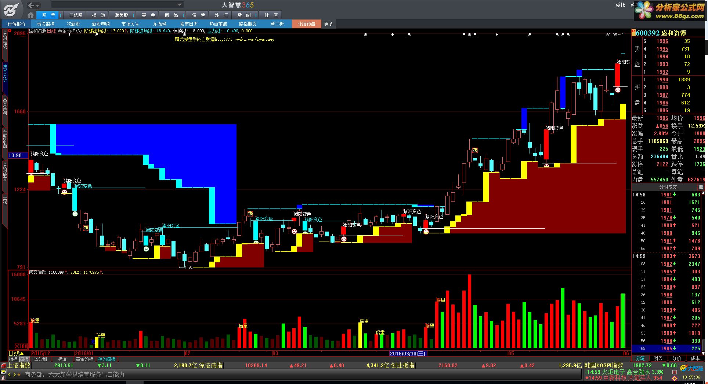Click the Dazhihui logo icon

point(11,9)
